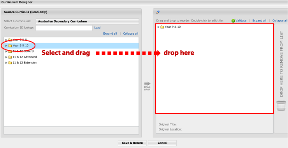Click the Source Curricula (Read-only) header
288x148 pixels.
pyautogui.click(x=26, y=12)
